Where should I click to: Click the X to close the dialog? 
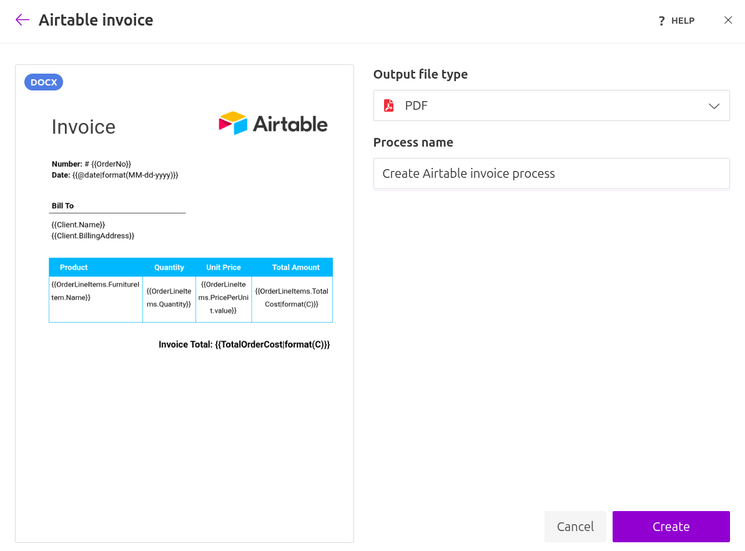click(x=728, y=19)
